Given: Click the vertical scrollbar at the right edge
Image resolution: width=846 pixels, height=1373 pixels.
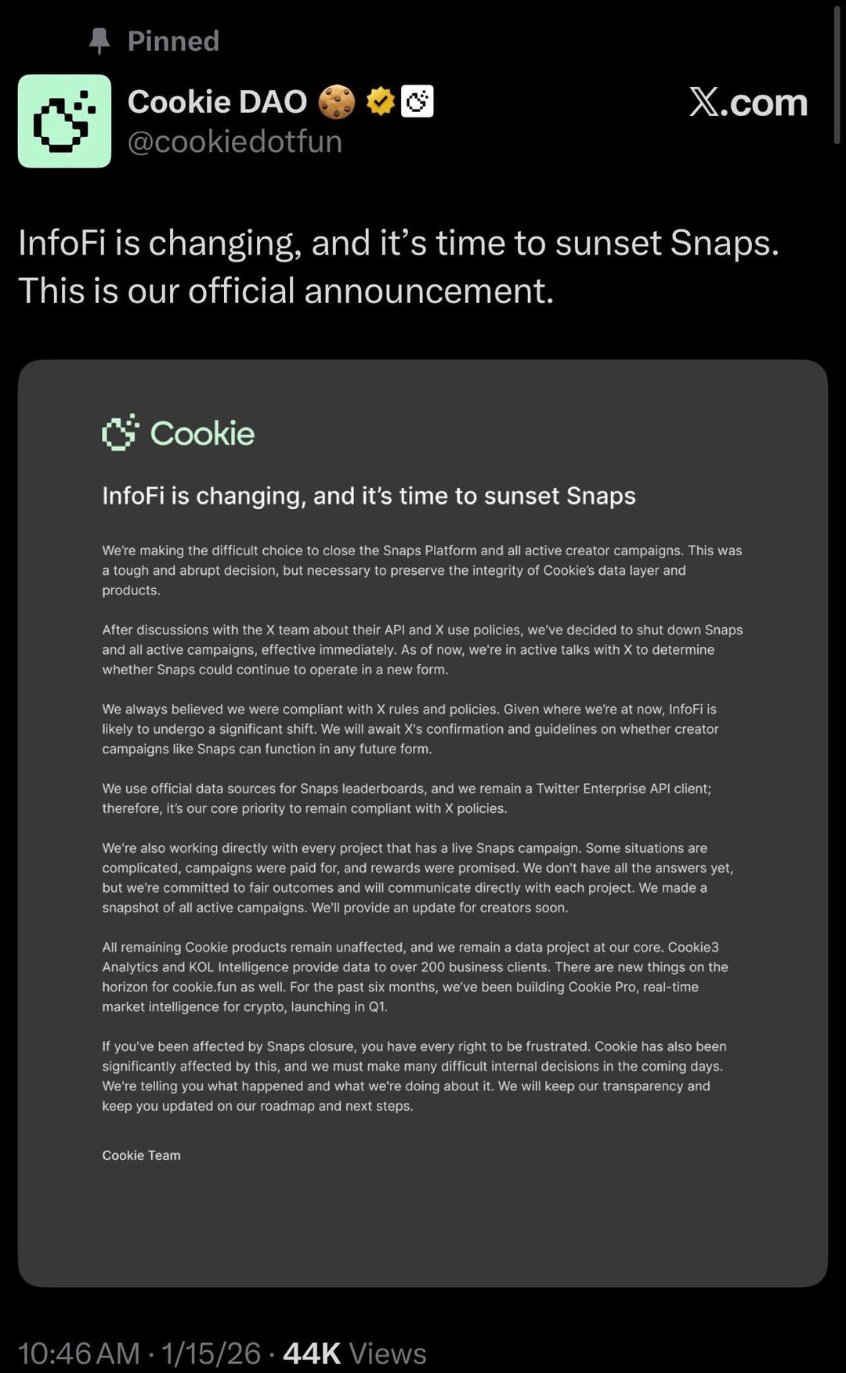Looking at the screenshot, I should pyautogui.click(x=837, y=74).
